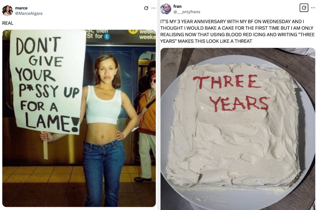317x210 pixels.
Task: Click the tweet text REAL
Action: click(x=8, y=23)
